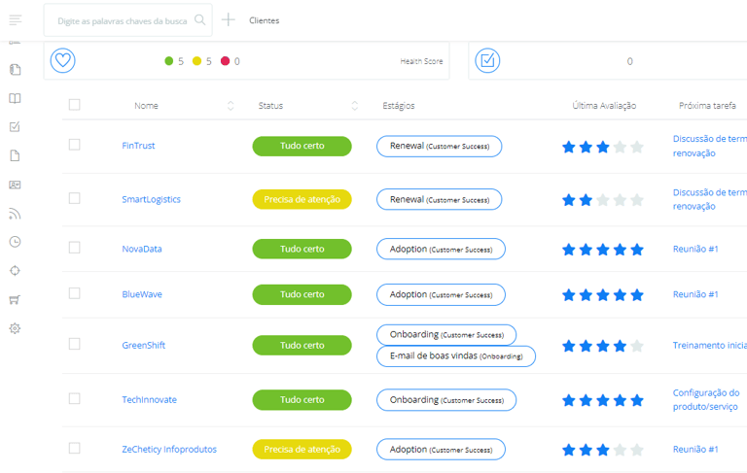
Task: Open the document page icon in sidebar
Action: click(16, 155)
